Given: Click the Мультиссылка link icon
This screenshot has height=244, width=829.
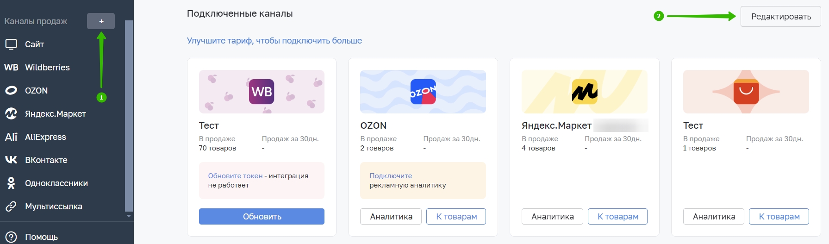Looking at the screenshot, I should 11,206.
